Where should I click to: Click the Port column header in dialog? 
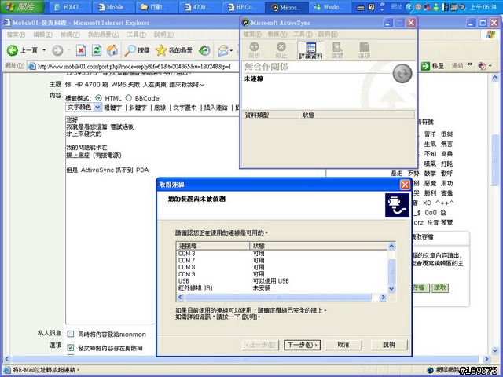click(x=213, y=246)
